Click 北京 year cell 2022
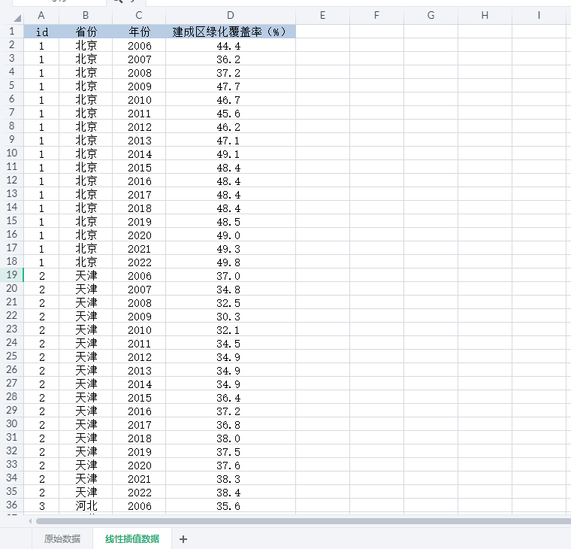Viewport: 571px width, 549px height. point(139,262)
